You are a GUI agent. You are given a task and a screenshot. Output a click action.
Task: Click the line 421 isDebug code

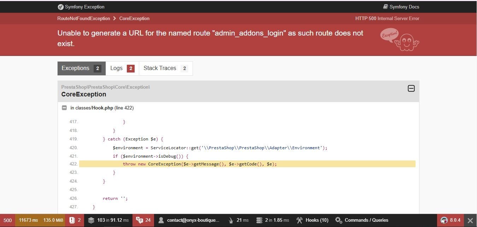(151, 156)
